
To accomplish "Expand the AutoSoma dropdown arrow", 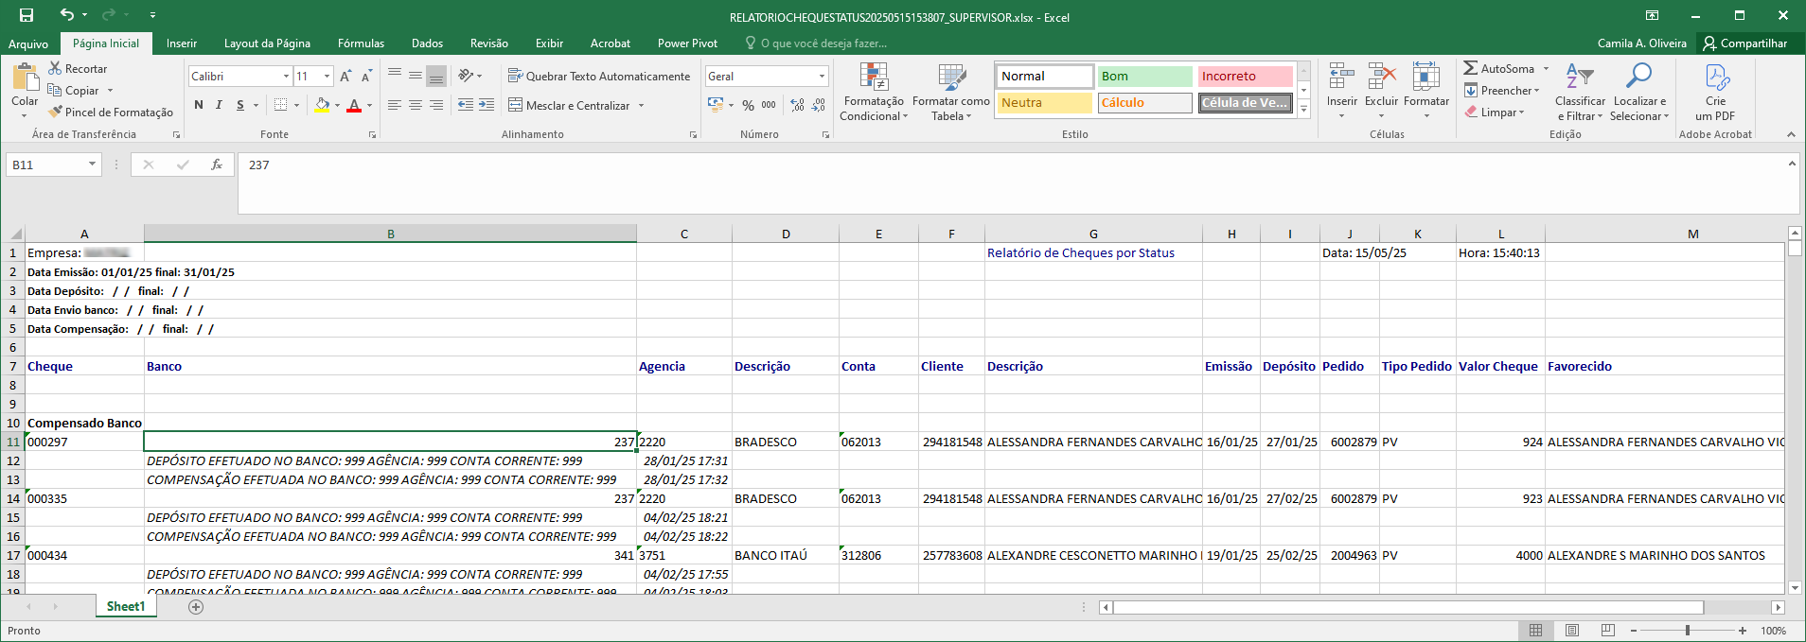I will 1546,69.
